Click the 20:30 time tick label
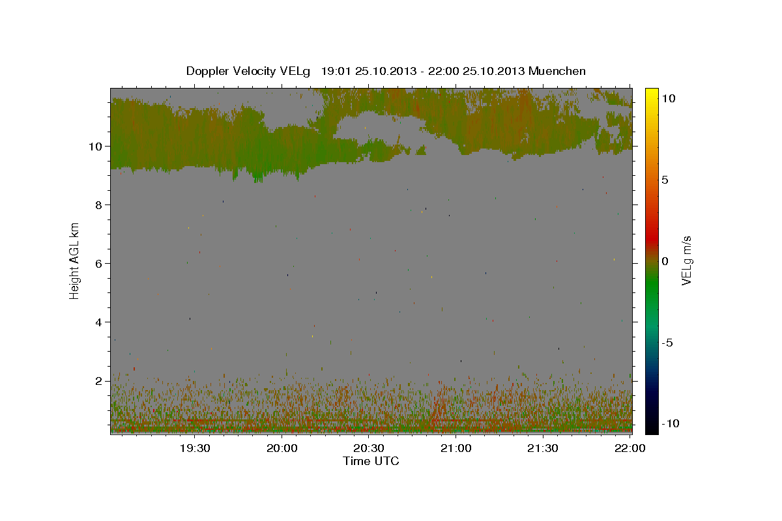Viewport: 782px width, 521px height. coord(369,448)
